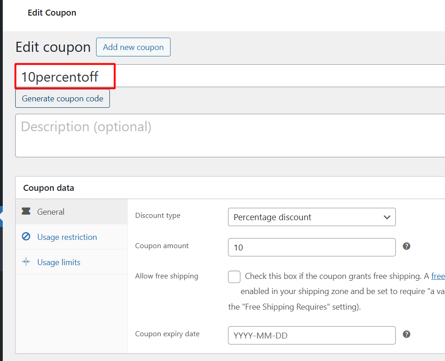Image resolution: width=445 pixels, height=361 pixels.
Task: Click the YYYY-MM-DD expiry date field
Action: click(311, 335)
